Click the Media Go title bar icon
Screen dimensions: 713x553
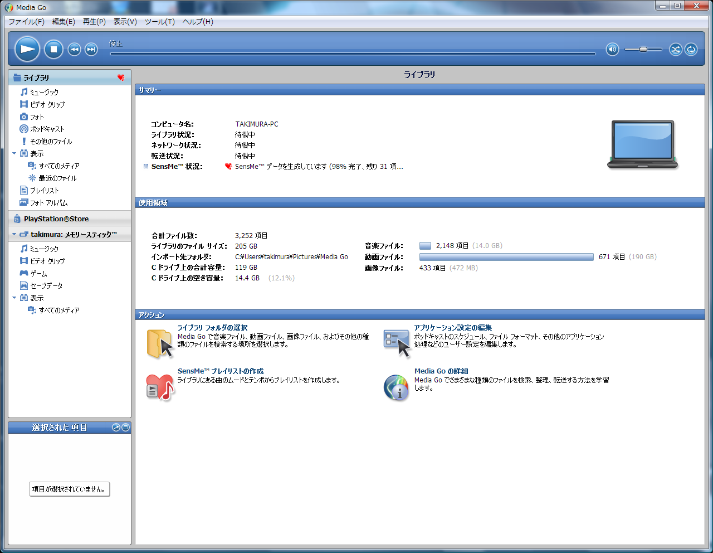(9, 7)
